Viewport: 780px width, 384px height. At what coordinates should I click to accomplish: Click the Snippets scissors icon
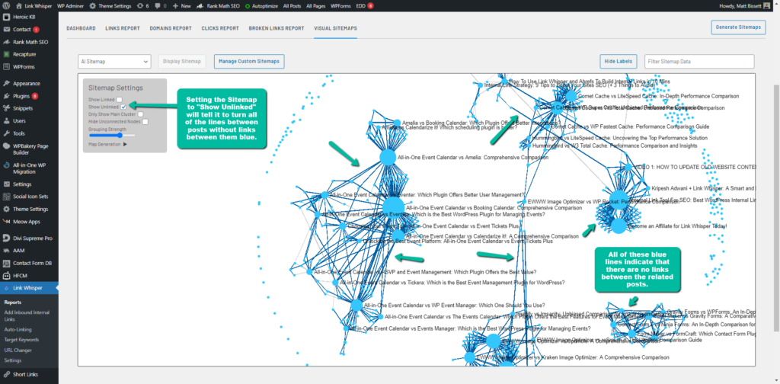coord(6,108)
